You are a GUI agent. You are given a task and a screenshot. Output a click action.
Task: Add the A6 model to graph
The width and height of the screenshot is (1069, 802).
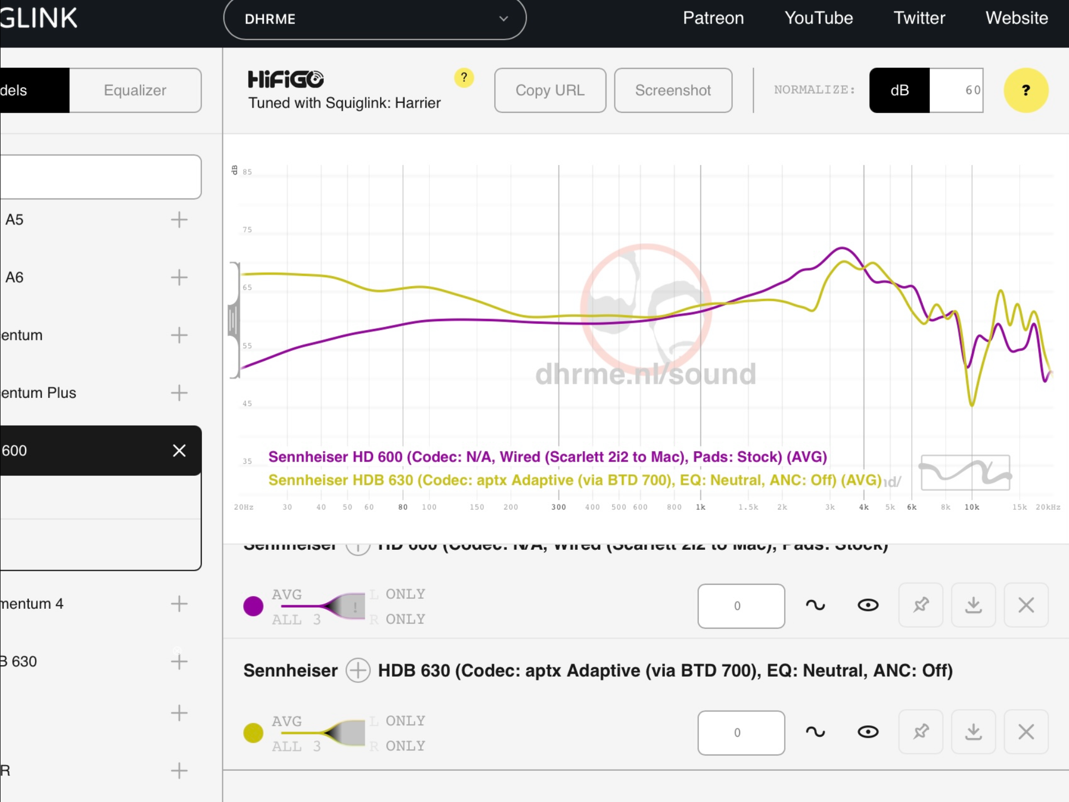(179, 277)
